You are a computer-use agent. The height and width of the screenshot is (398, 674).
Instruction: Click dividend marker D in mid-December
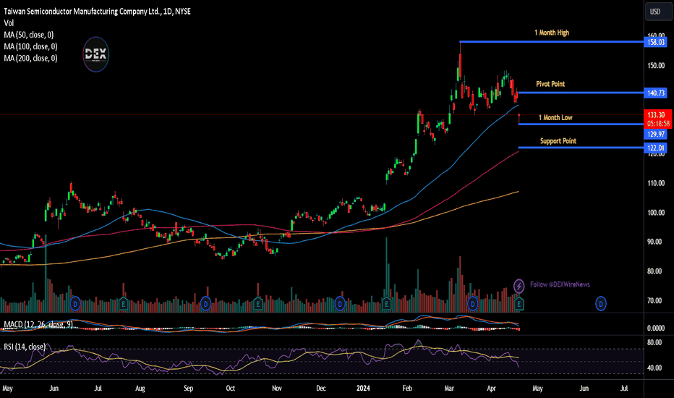click(340, 304)
